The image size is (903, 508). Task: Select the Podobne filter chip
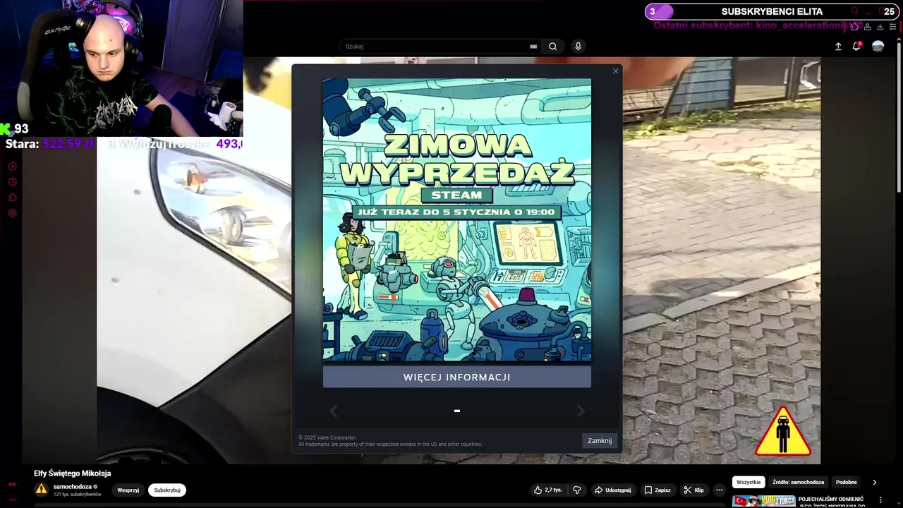(846, 483)
